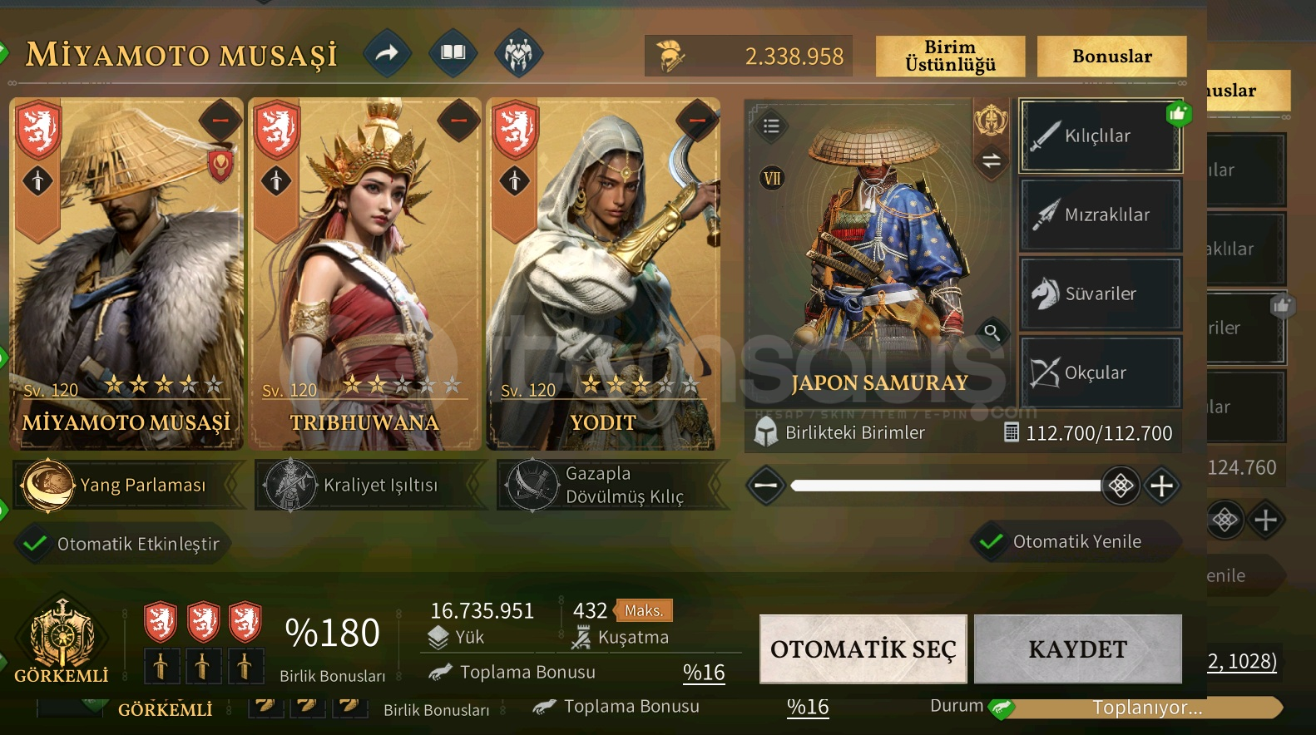1316x735 pixels.
Task: Click the Otomatik Seç button
Action: click(863, 649)
